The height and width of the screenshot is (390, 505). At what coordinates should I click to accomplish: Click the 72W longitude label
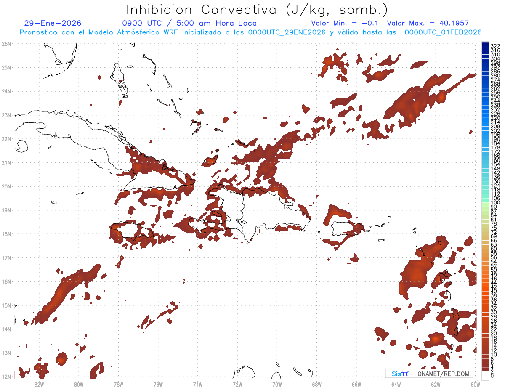tap(237, 384)
